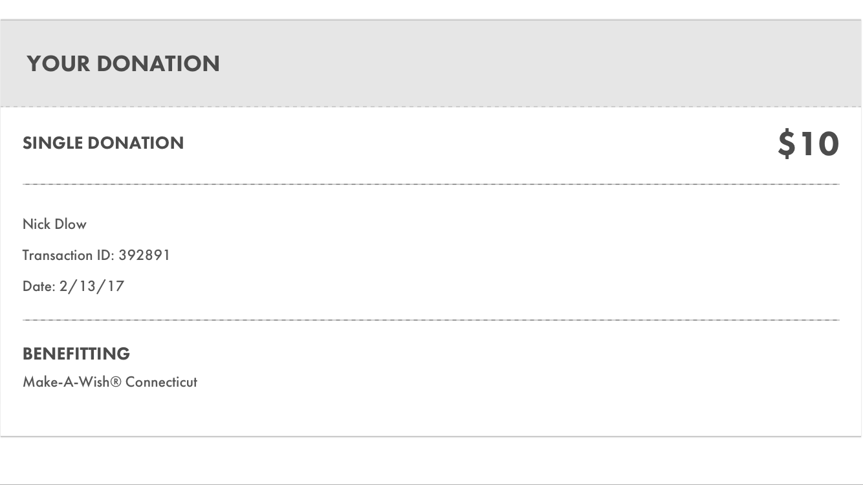Select the word Connecticut
The height and width of the screenshot is (485, 863).
coord(161,382)
